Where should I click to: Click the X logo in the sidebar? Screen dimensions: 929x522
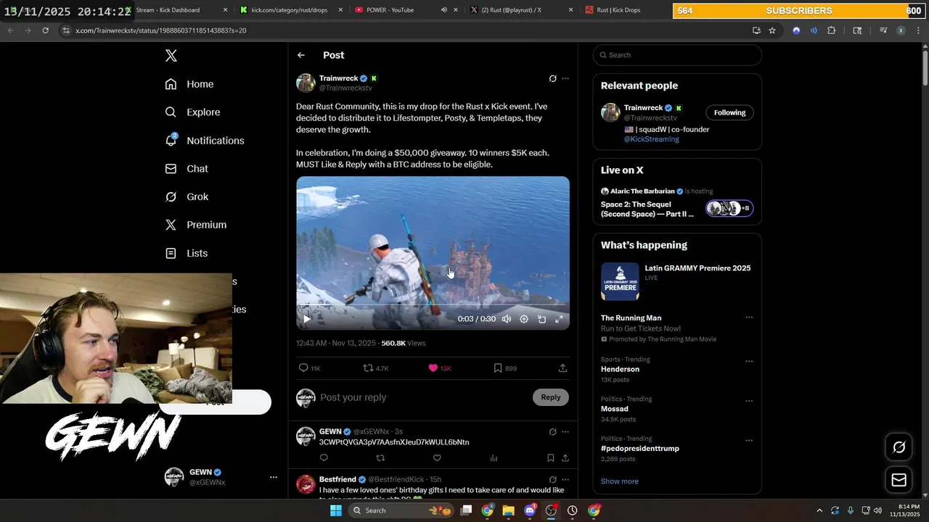click(171, 56)
